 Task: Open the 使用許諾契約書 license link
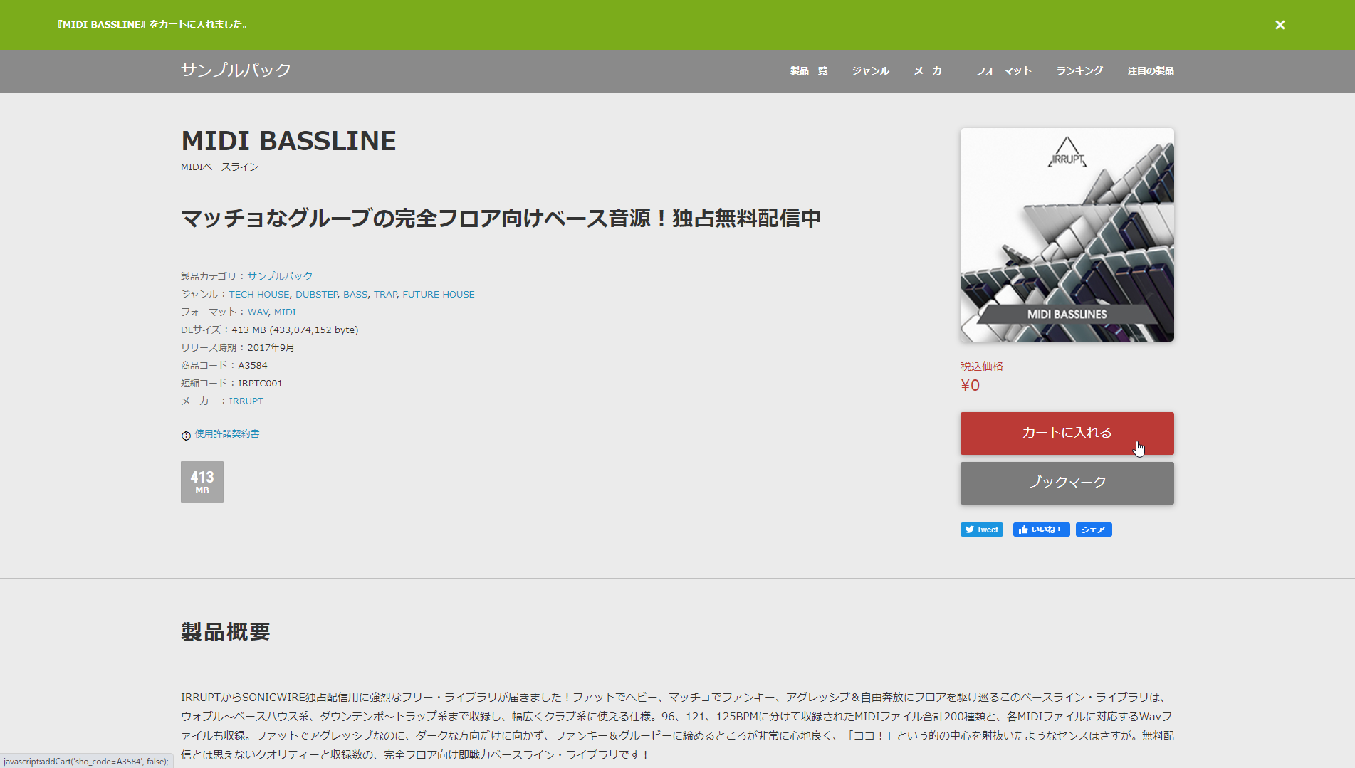pyautogui.click(x=227, y=433)
